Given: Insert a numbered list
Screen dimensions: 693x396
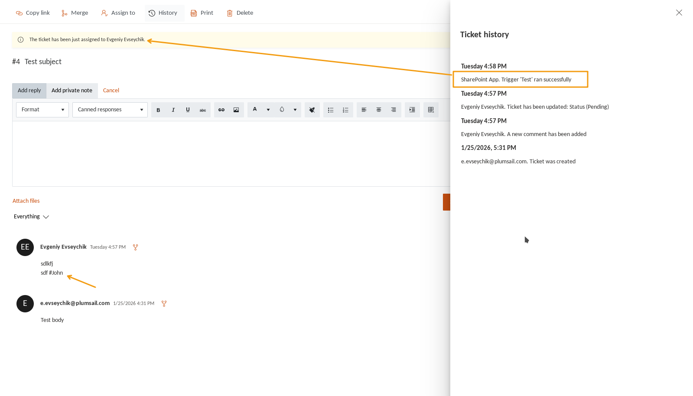Looking at the screenshot, I should point(345,110).
